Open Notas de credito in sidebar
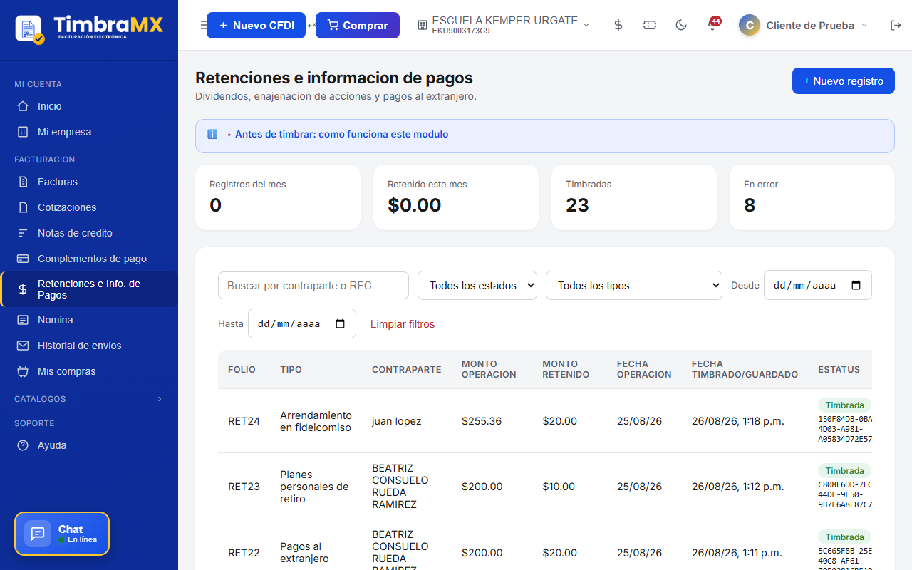 click(x=89, y=233)
